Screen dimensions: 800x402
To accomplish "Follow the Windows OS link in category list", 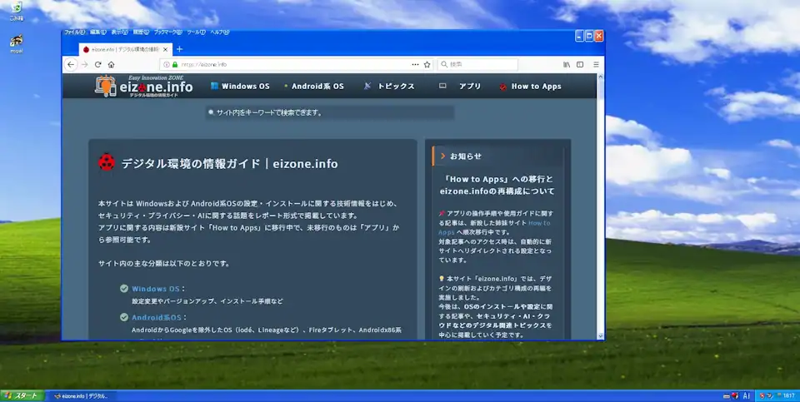I will (x=156, y=289).
